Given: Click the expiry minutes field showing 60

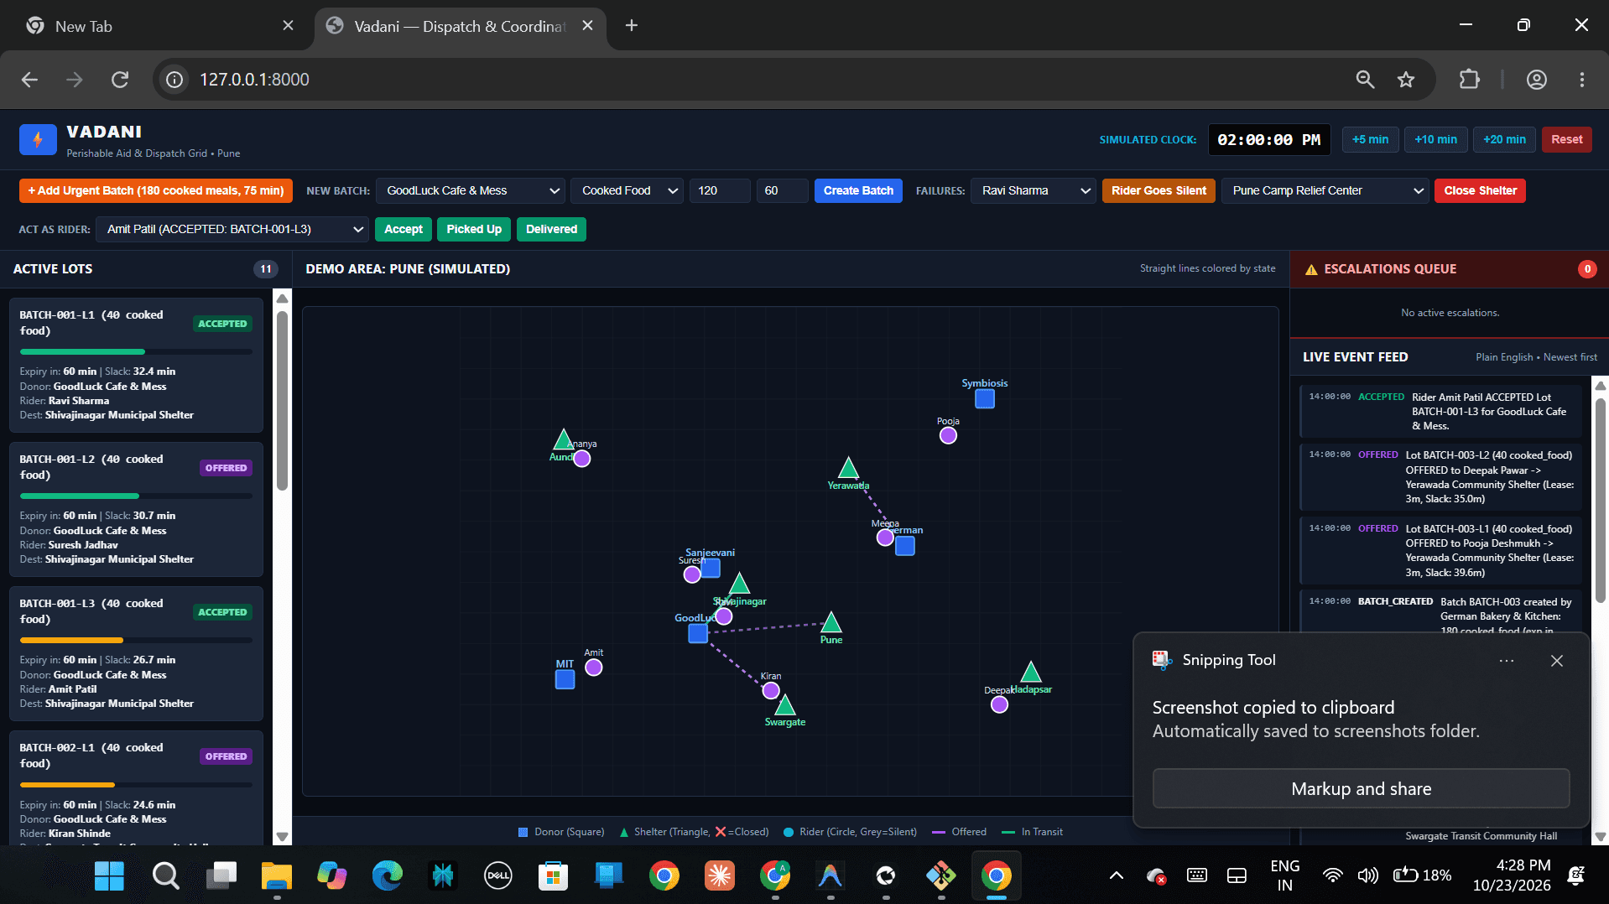Looking at the screenshot, I should [x=782, y=190].
